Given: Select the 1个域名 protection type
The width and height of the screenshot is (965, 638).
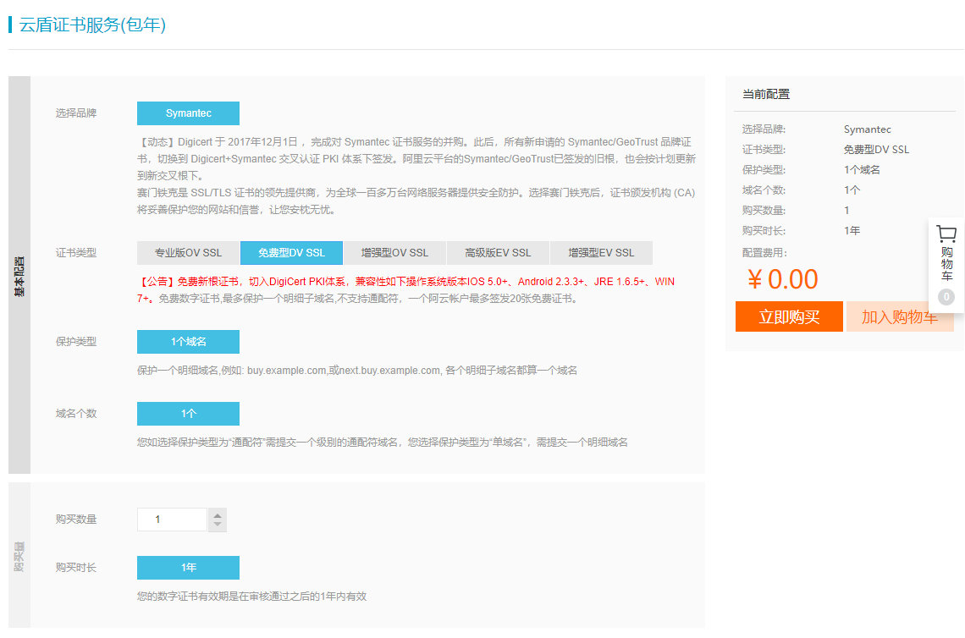Looking at the screenshot, I should click(x=188, y=342).
